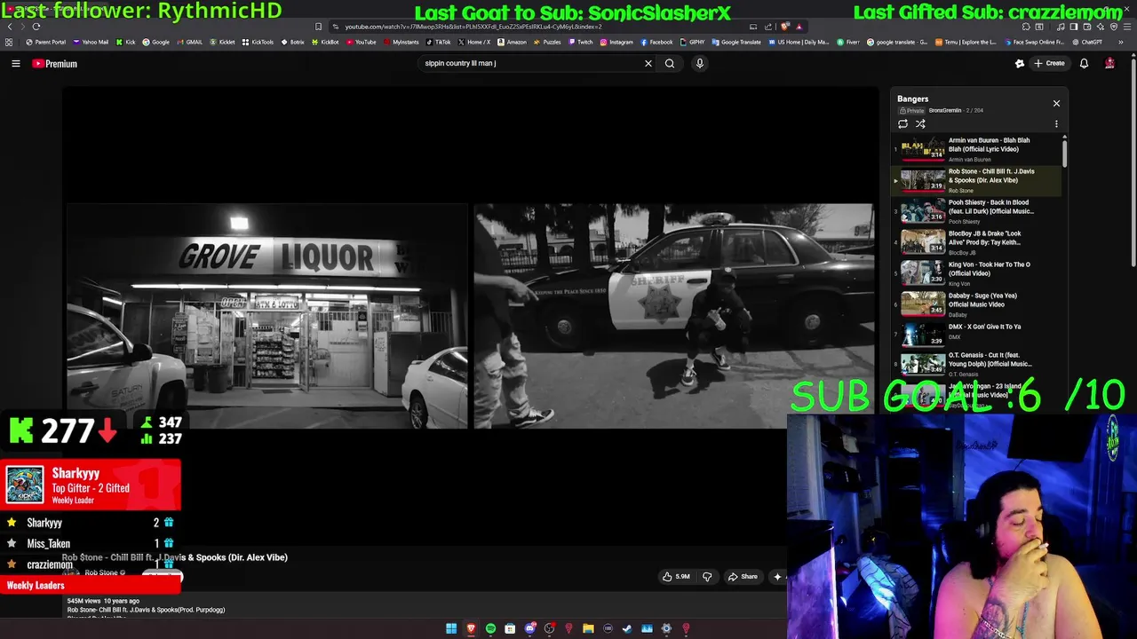Open Instagram bookmark
The height and width of the screenshot is (639, 1137).
[x=616, y=42]
